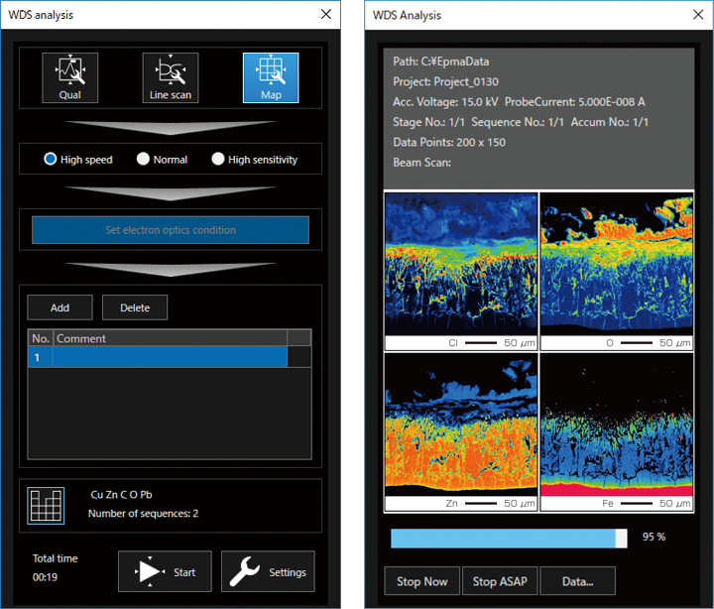This screenshot has width=714, height=609.
Task: Select the Map analysis mode icon
Action: (271, 77)
